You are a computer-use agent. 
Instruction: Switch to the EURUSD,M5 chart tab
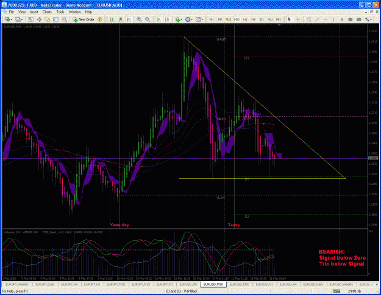[188, 284]
